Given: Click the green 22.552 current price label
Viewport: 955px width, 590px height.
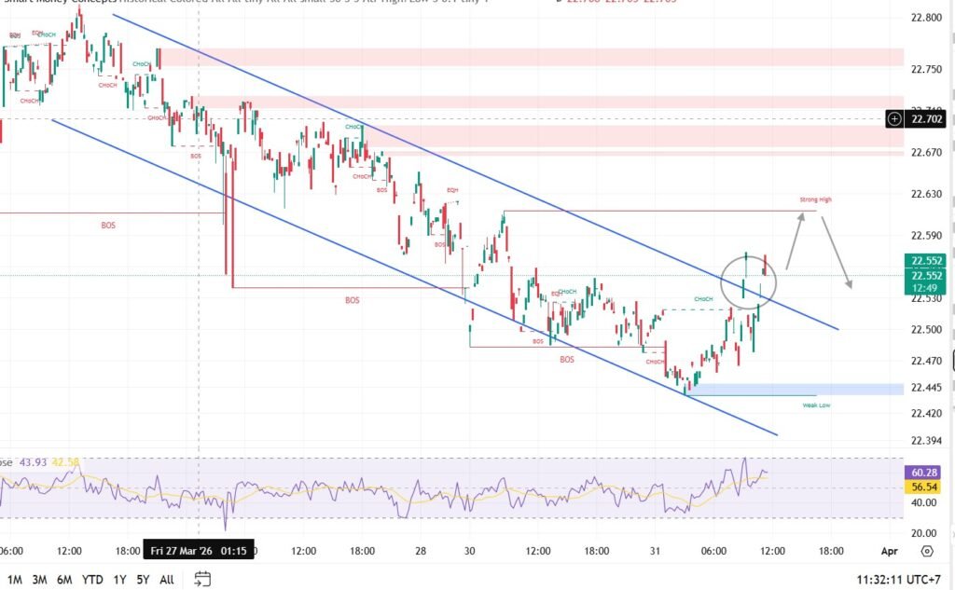Looking at the screenshot, I should [x=927, y=262].
